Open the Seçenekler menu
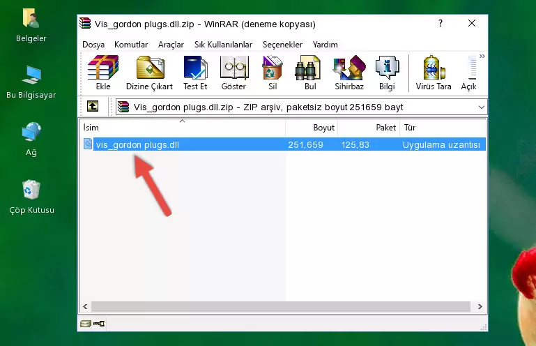 282,45
